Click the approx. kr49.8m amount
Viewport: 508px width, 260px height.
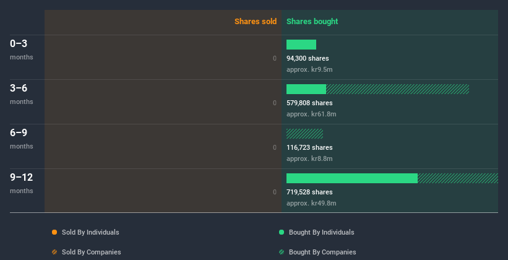click(x=311, y=203)
